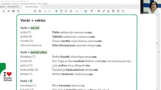Go to the previous page with the up arrow
The height and width of the screenshot is (90, 161).
point(35,11)
